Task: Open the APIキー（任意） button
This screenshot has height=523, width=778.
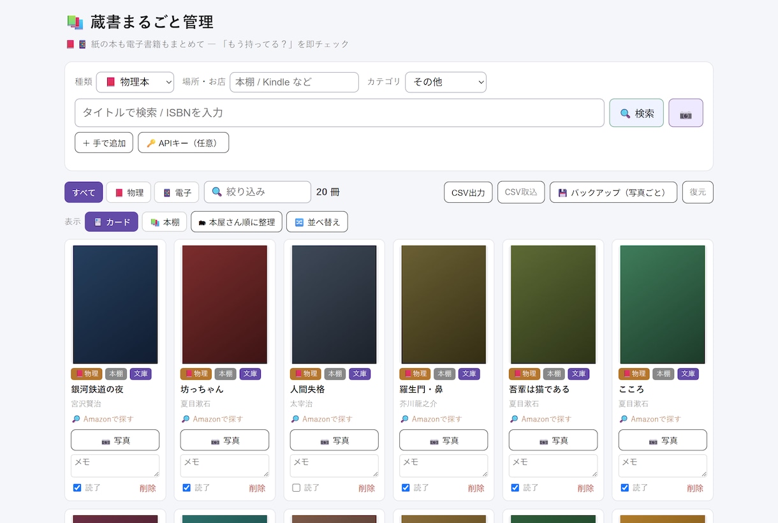Action: pyautogui.click(x=183, y=143)
